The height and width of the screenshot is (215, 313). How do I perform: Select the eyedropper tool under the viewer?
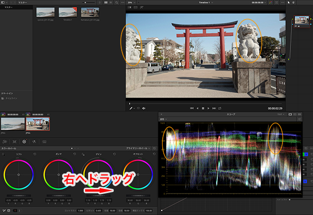coord(131,108)
